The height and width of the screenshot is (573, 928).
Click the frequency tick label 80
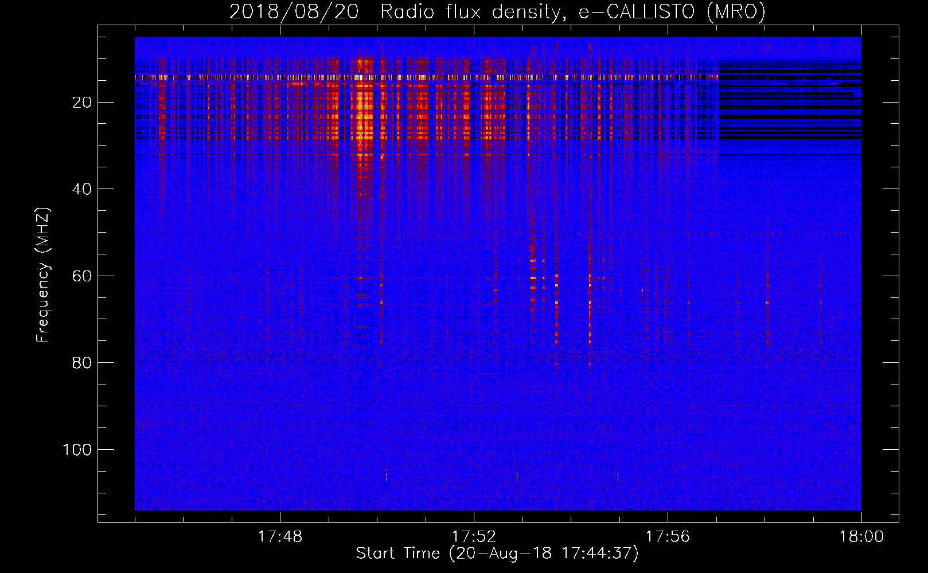click(82, 363)
